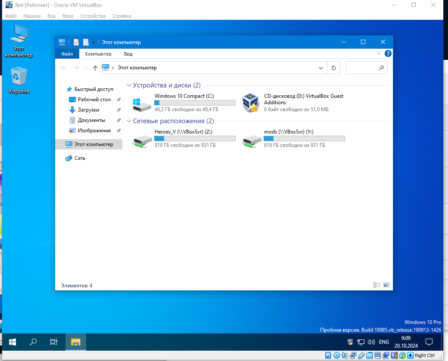Screen dimensions: 448x361
Task: Open the USB devices indicator in VirtualBox status bar
Action: [x=361, y=355]
